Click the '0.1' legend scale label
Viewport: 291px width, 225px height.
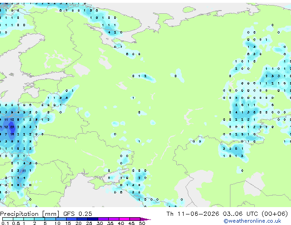tap(5, 223)
